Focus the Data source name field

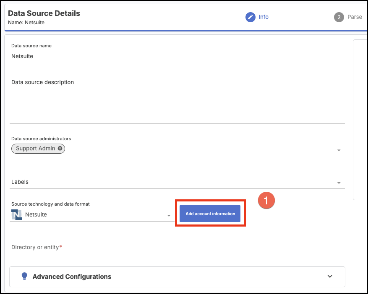(176, 56)
